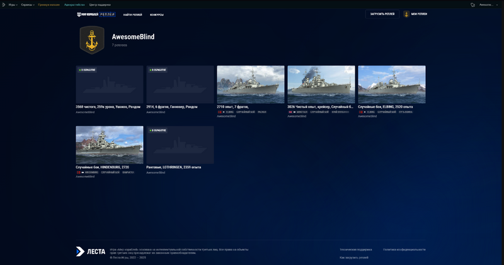This screenshot has width=504, height=265.
Task: Open the Найти реплей tab
Action: [132, 14]
